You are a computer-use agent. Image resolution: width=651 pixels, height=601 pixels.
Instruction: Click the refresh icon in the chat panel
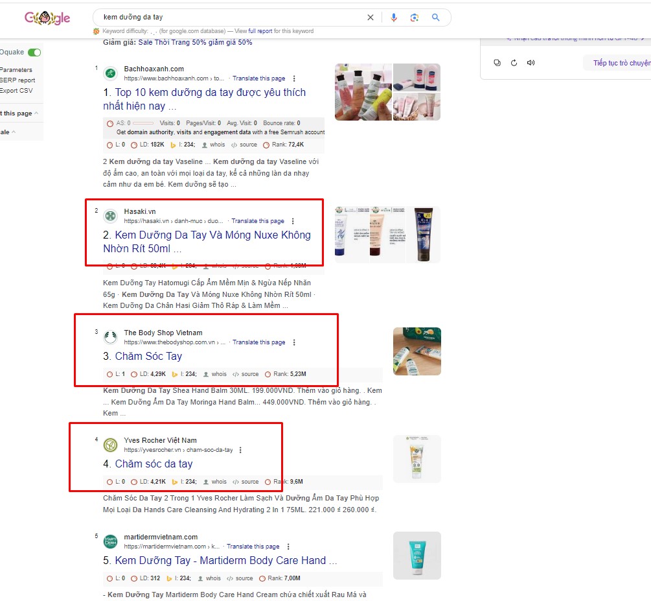(x=513, y=62)
